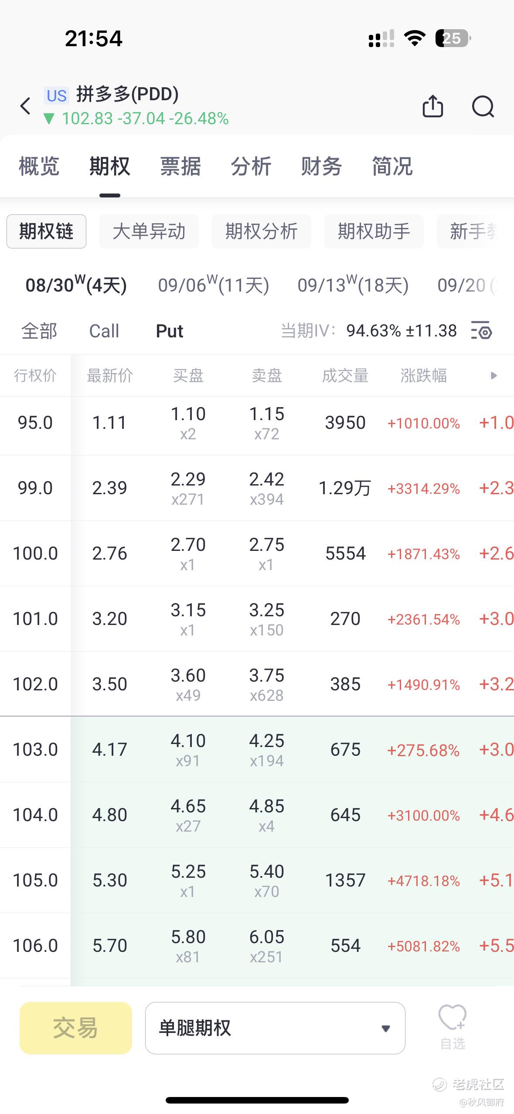Screen dimensions: 514x1114
Task: Tap the battery indicator in status bar
Action: click(453, 38)
